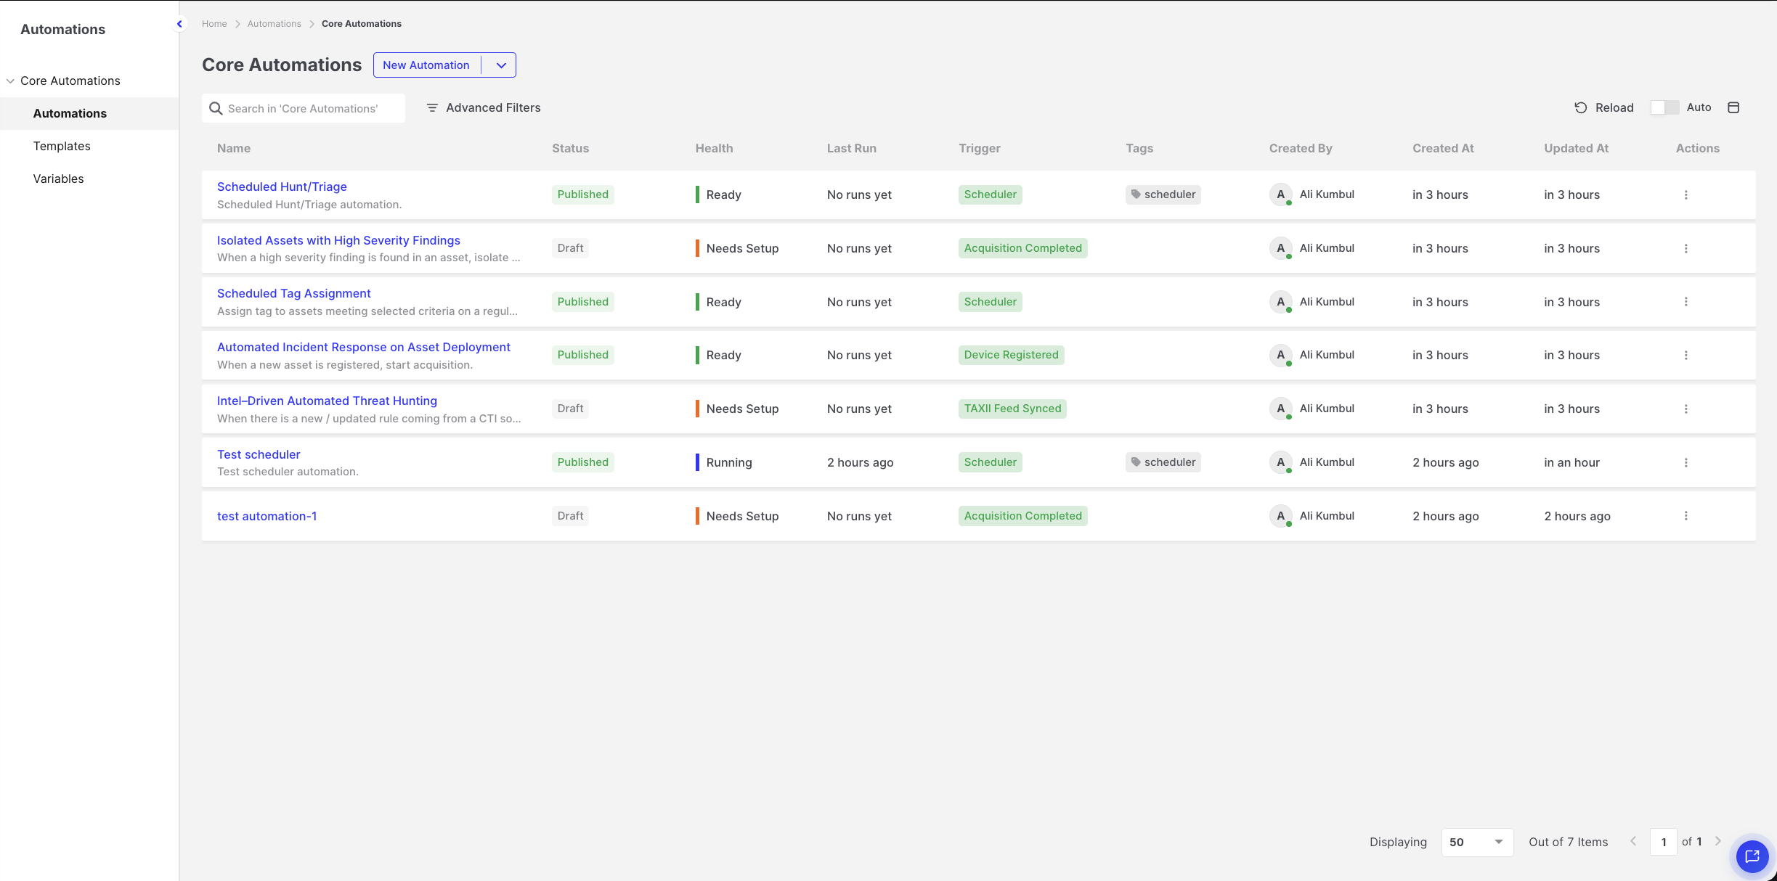Open the Displaying 50 page size dropdown
Screen dimensions: 1777x881
(1477, 842)
